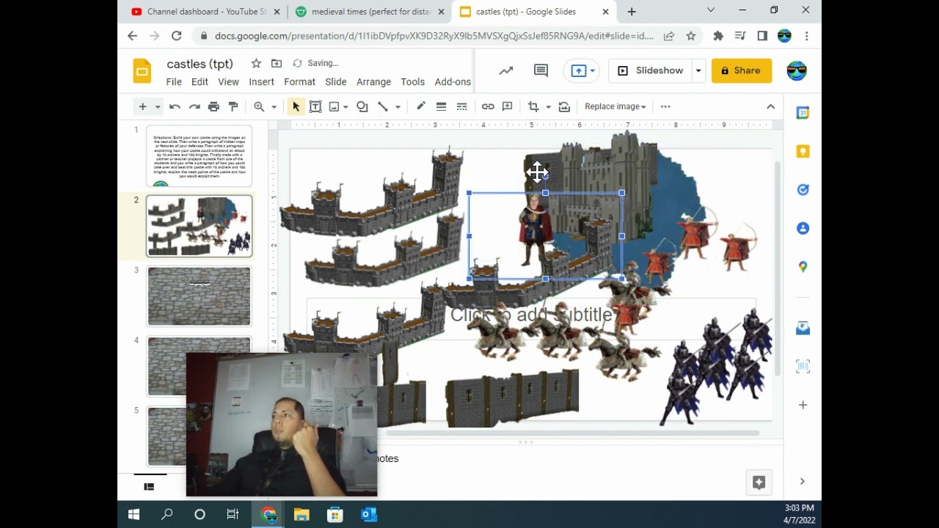Screen dimensions: 939x528
Task: Click the Present to meeting button
Action: [x=579, y=70]
